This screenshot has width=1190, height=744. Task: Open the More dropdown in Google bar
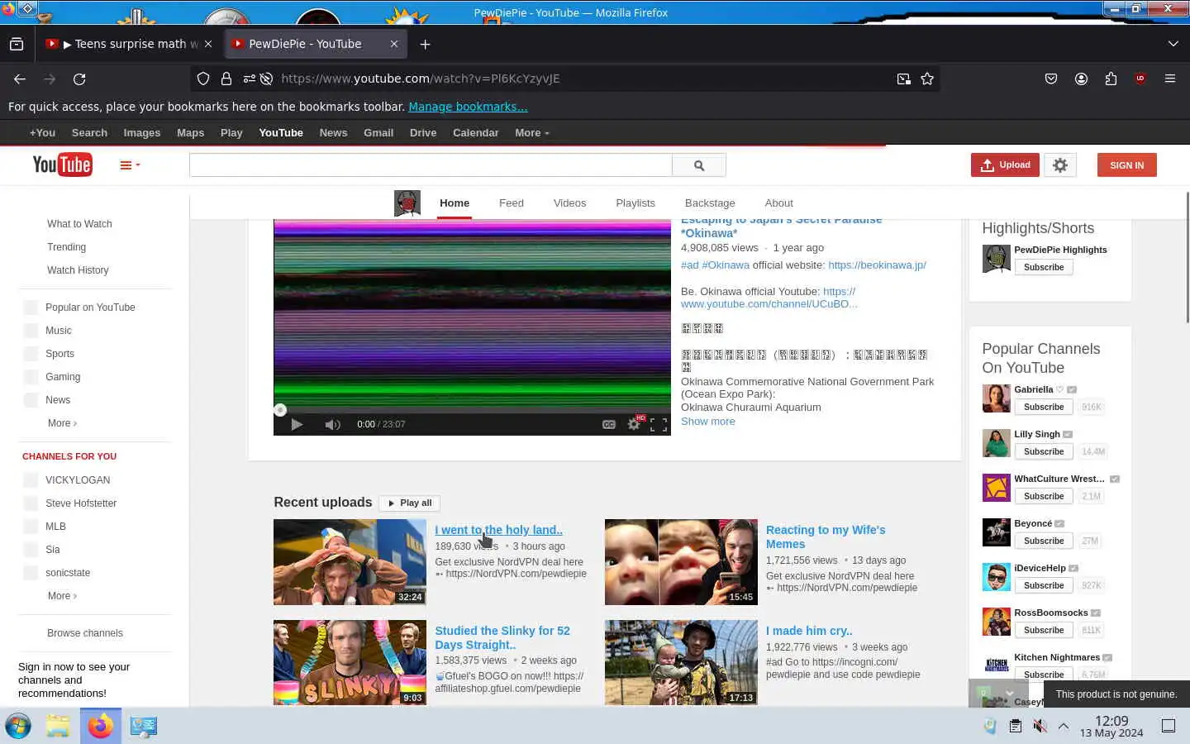coord(531,132)
